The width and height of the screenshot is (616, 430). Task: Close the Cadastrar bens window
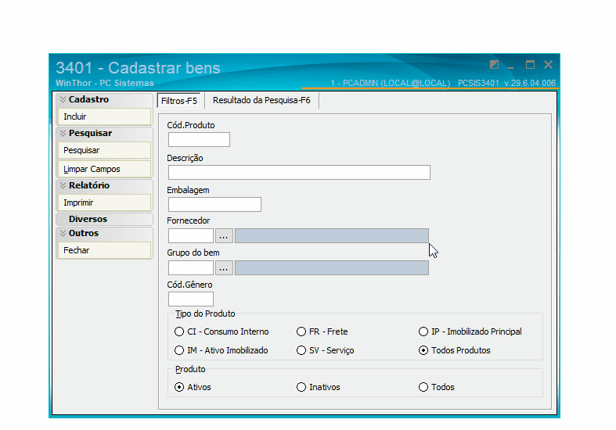549,65
